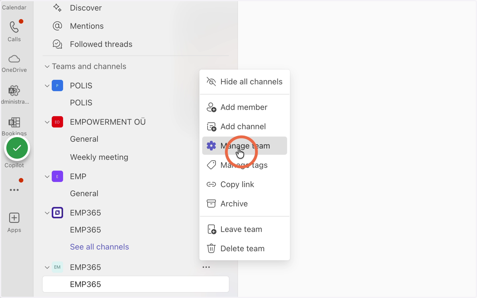Choose Archive from the context menu
The image size is (477, 298).
coord(244,204)
